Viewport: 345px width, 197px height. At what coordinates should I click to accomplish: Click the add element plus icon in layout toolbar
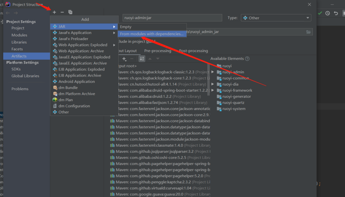click(x=124, y=59)
